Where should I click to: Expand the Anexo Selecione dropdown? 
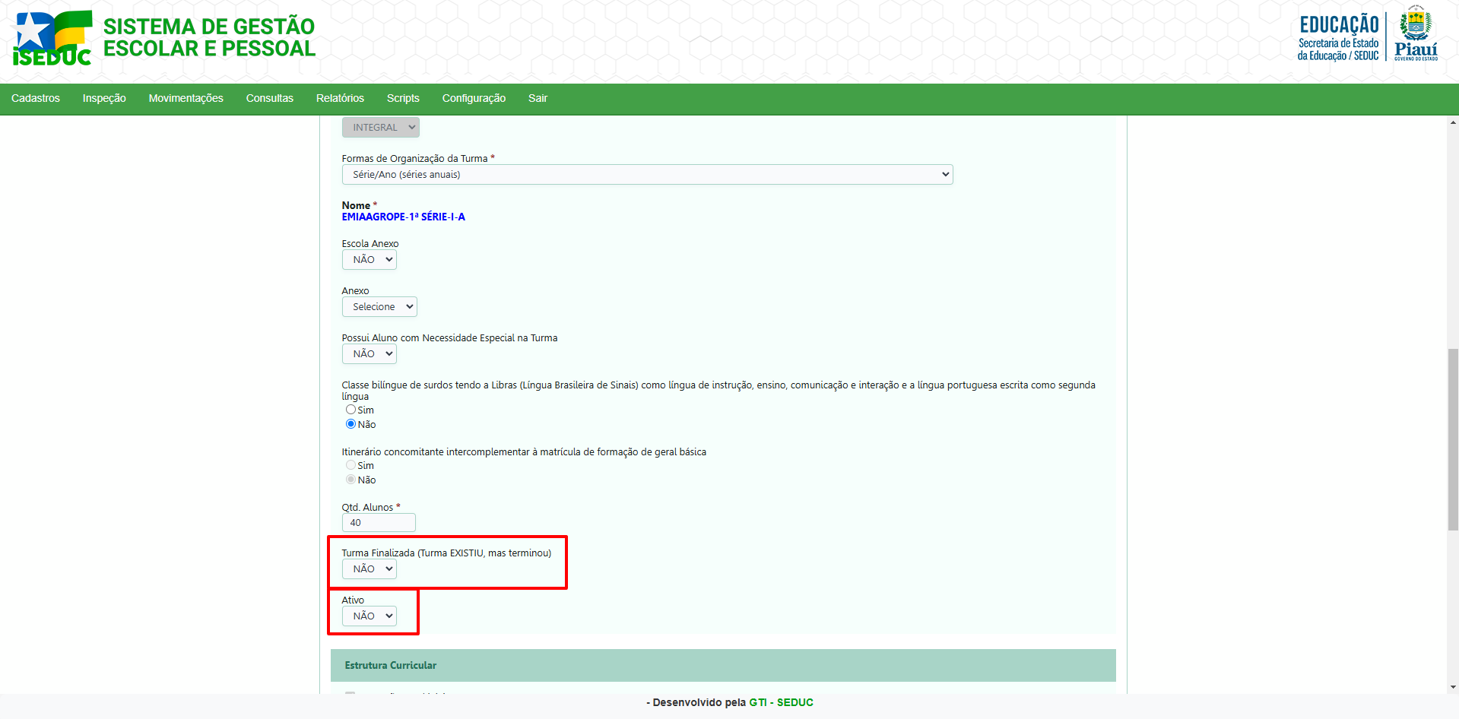click(x=379, y=307)
